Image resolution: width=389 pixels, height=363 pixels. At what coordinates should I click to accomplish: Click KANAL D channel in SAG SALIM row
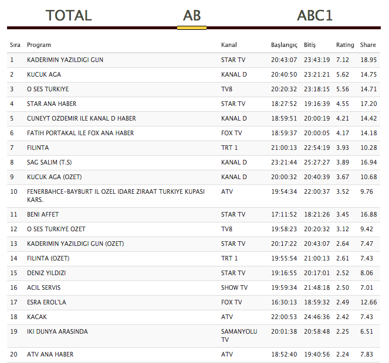(234, 162)
